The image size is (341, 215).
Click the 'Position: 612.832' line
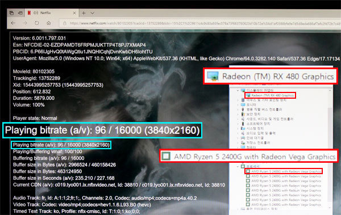(x=32, y=92)
